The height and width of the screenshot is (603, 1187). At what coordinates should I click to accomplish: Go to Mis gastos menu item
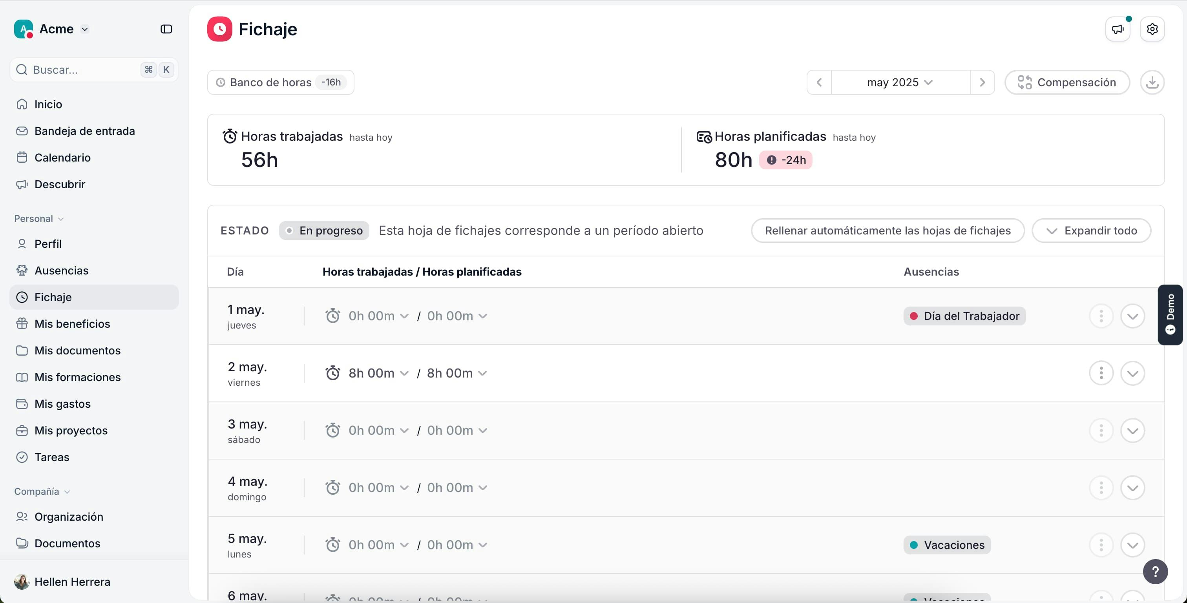62,404
